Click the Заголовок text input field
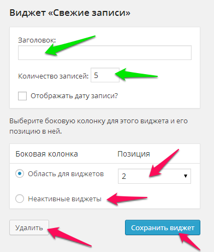The height and width of the screenshot is (252, 214). [105, 52]
